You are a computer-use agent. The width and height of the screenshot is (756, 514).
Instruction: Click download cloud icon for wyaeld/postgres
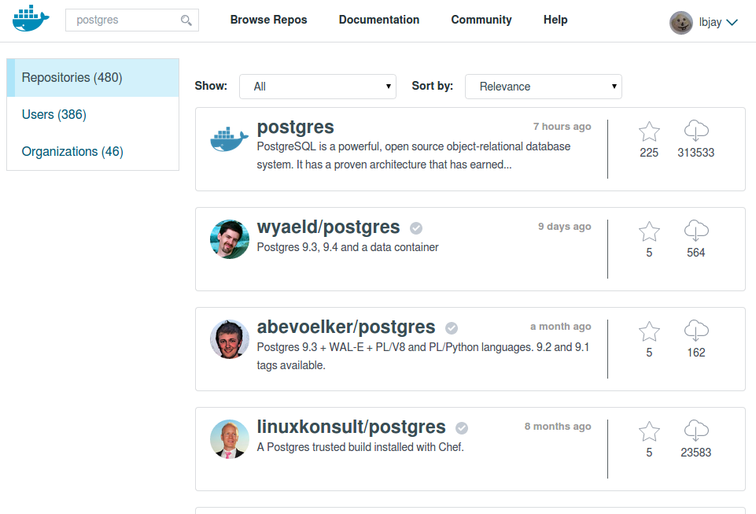[696, 230]
